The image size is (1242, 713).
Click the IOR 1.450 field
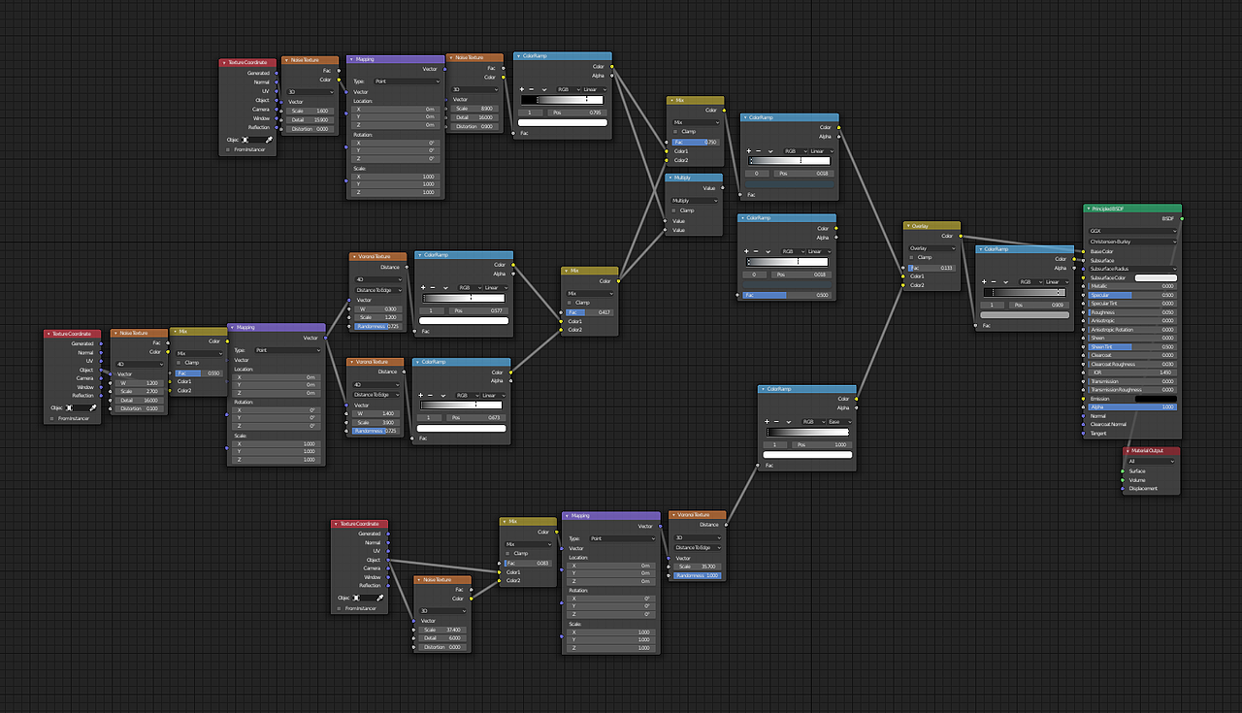tap(1132, 373)
